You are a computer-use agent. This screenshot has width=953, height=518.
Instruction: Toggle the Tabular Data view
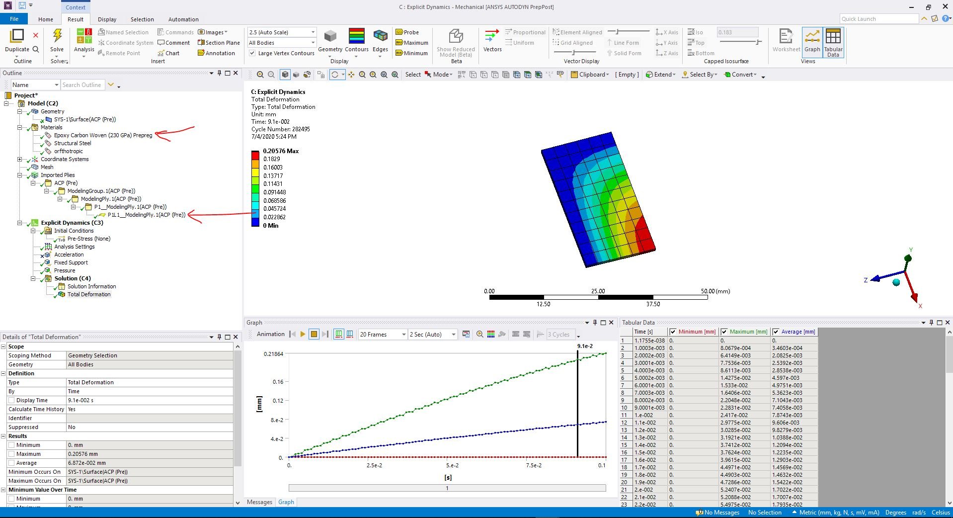[x=833, y=42]
